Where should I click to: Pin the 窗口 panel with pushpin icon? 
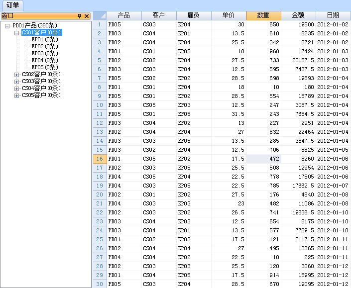point(79,16)
